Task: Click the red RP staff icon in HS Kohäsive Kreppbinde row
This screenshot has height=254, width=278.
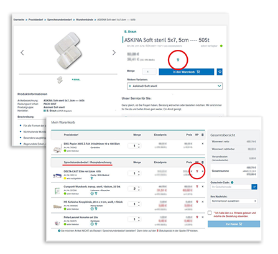Action: coord(197,202)
